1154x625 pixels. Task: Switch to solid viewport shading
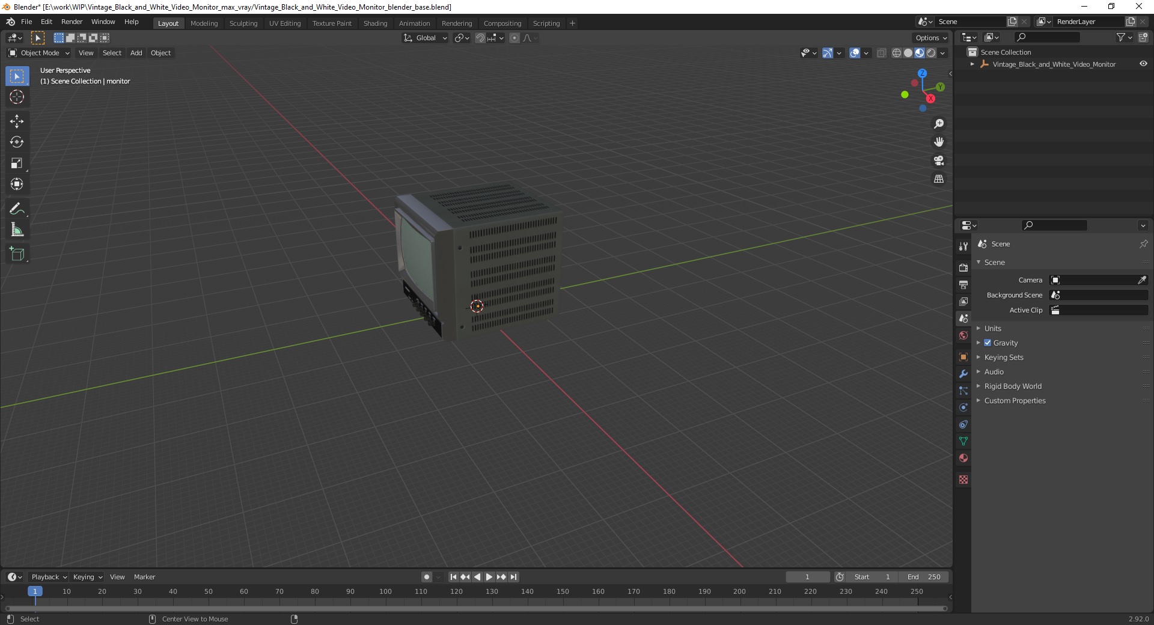coord(908,53)
